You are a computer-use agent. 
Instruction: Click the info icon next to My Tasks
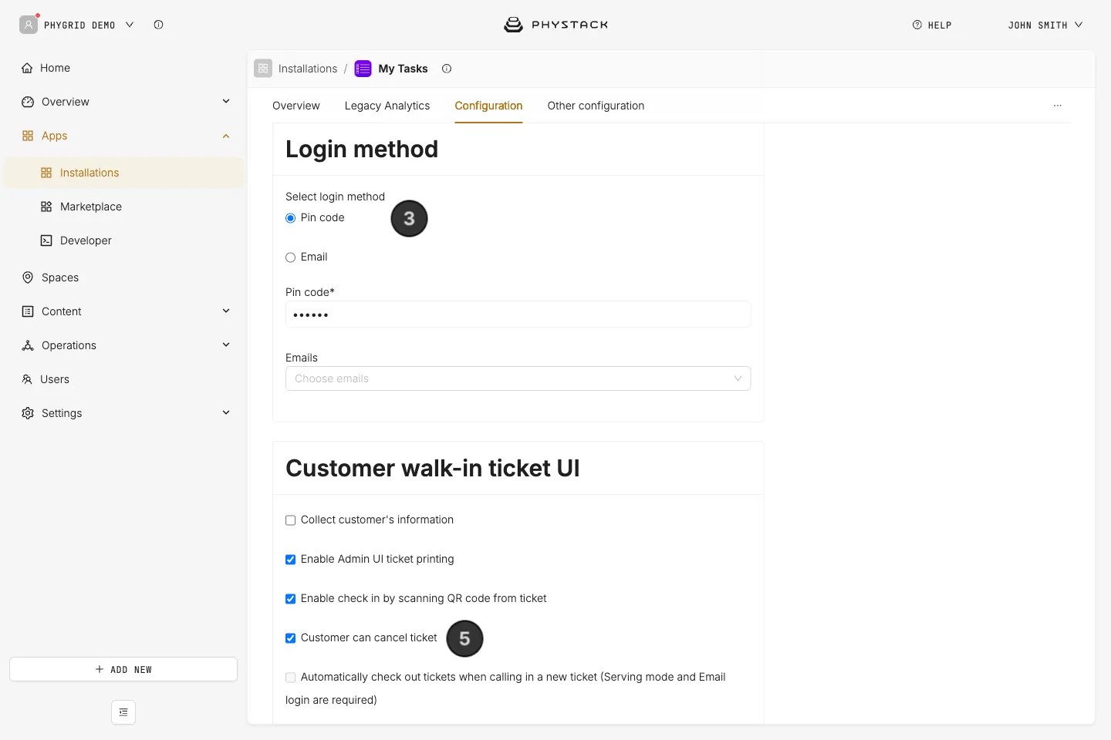click(447, 69)
